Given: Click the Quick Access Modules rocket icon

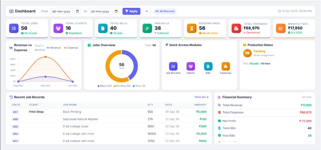Looking at the screenshot, I should (x=167, y=45).
